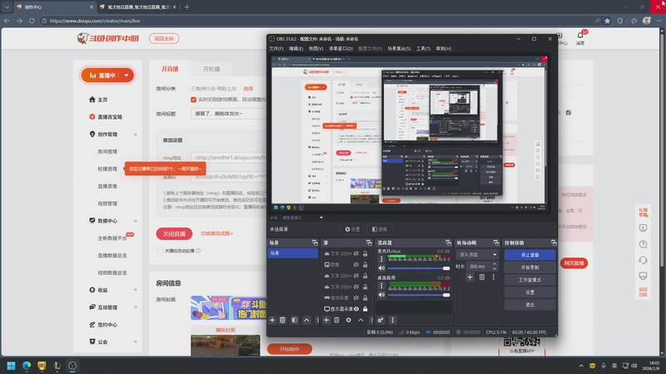Toggle lock on 图像 source
The height and width of the screenshot is (374, 666).
(365, 264)
